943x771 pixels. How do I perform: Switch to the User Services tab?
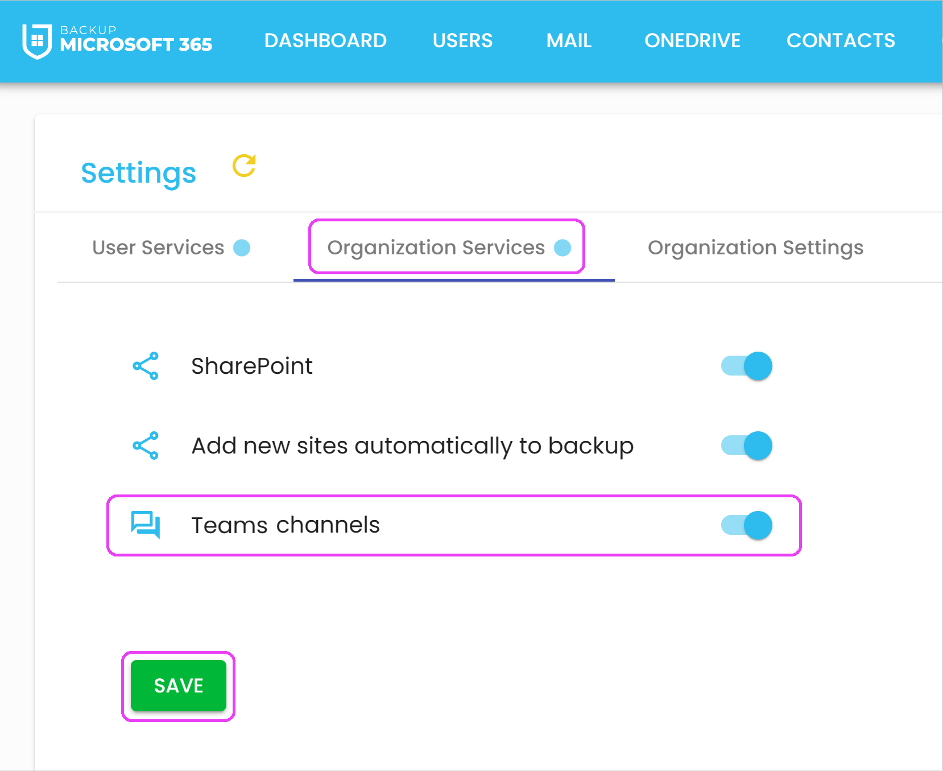(x=158, y=248)
